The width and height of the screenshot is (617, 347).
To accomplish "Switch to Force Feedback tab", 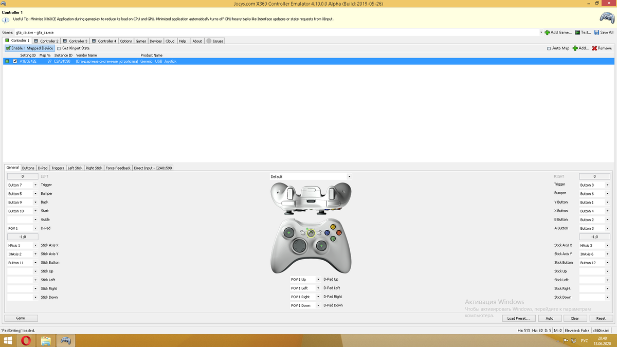I will 118,168.
